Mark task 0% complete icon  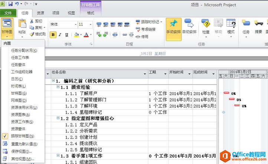[x=99, y=24]
